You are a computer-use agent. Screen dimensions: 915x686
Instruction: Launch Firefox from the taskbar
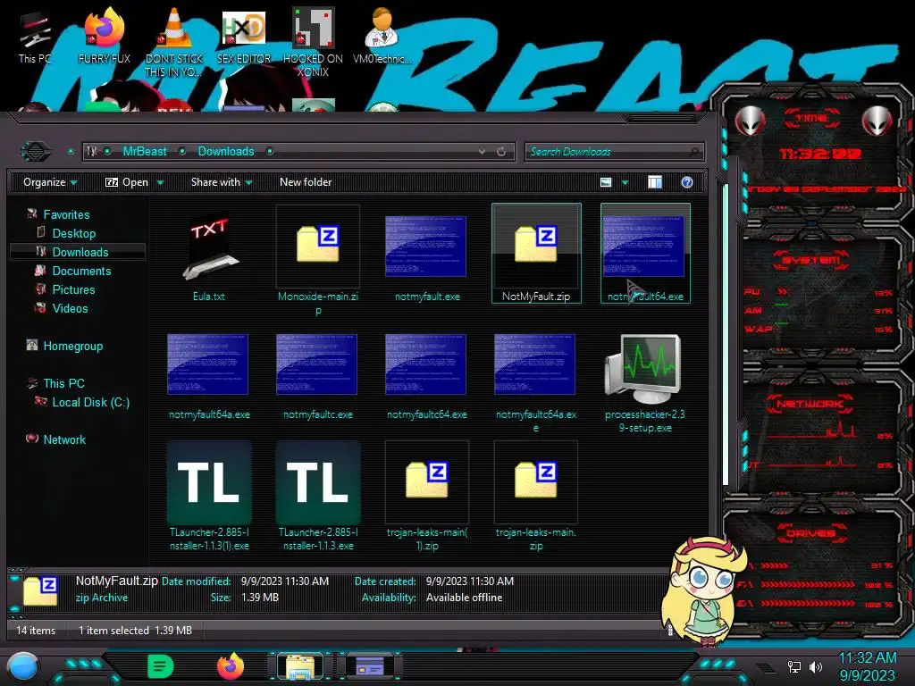pyautogui.click(x=231, y=665)
